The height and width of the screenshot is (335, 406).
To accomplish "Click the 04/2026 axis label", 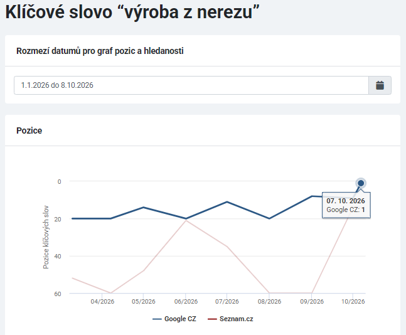I will click(102, 302).
